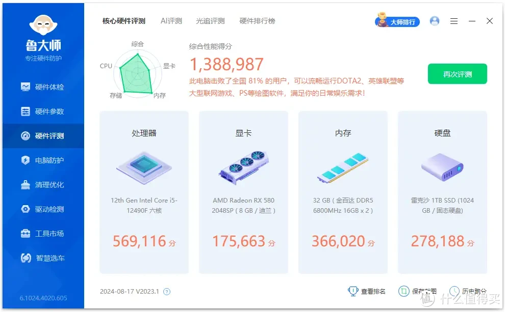Switch to the 光追评测 tab
The image size is (505, 312).
[x=210, y=21]
